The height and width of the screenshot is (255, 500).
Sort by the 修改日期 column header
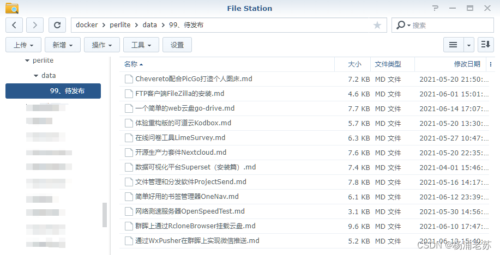450,64
